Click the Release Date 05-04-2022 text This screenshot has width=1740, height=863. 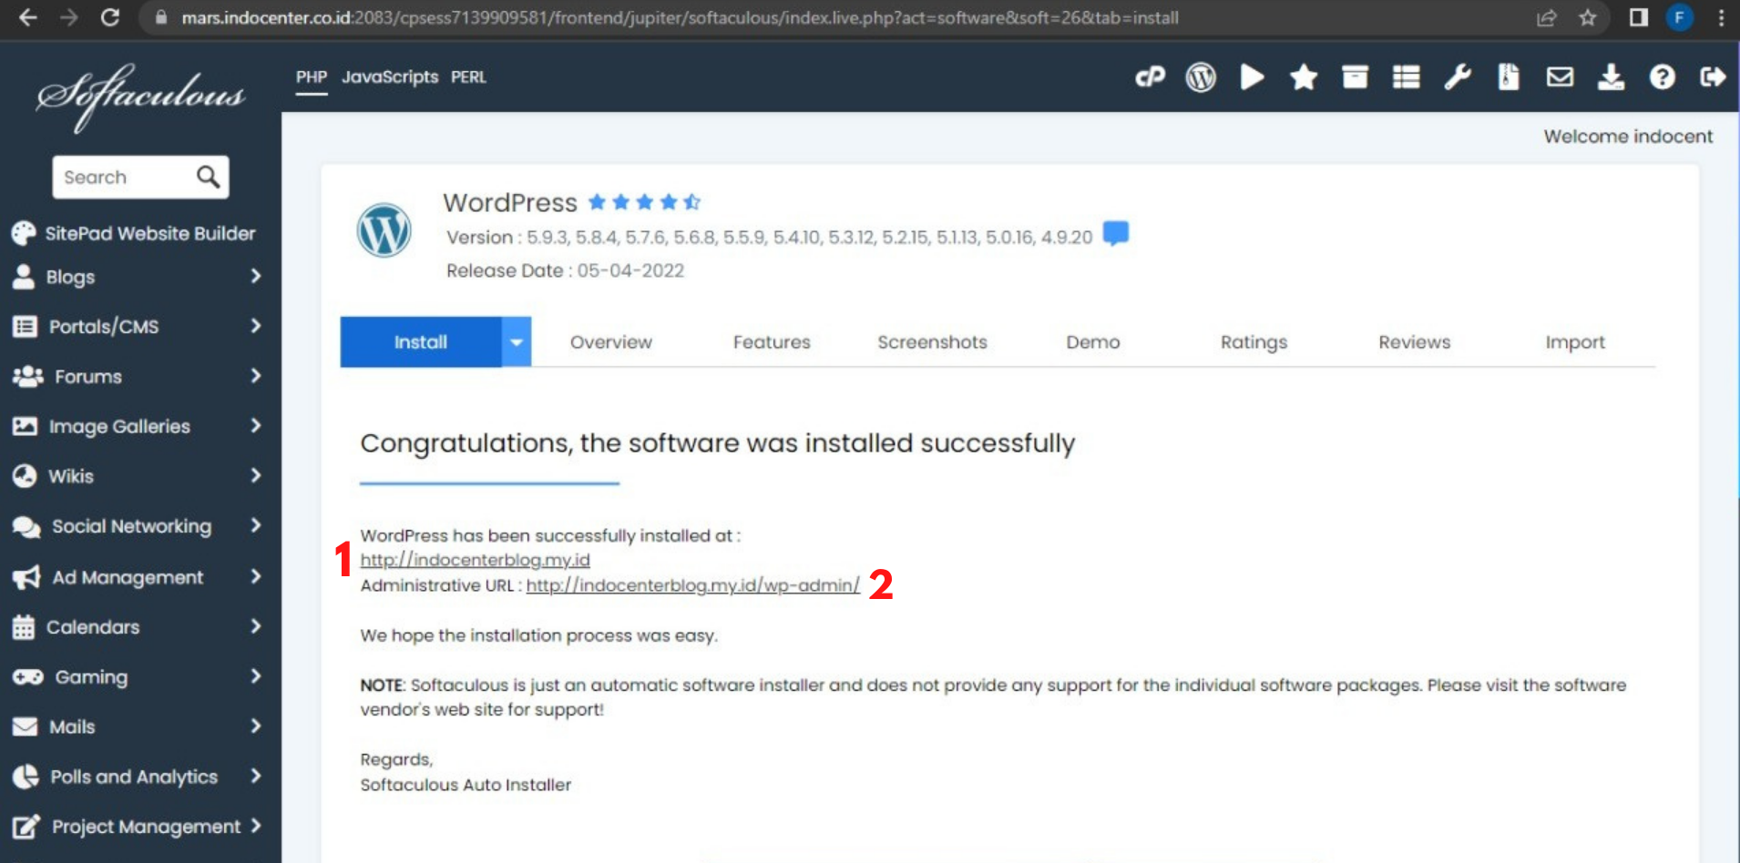point(565,270)
